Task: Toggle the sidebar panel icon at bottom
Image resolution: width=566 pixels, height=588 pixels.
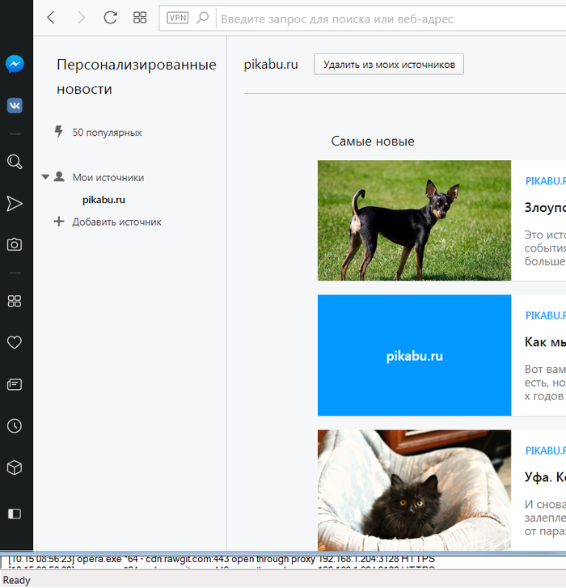Action: point(15,514)
